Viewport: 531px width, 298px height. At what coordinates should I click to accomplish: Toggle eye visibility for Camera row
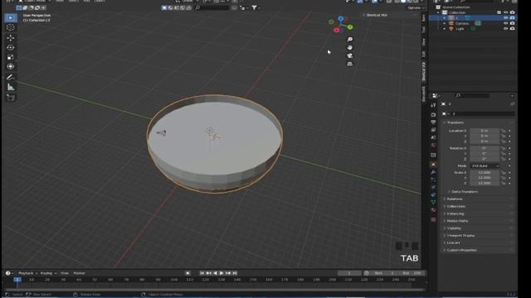coord(505,23)
